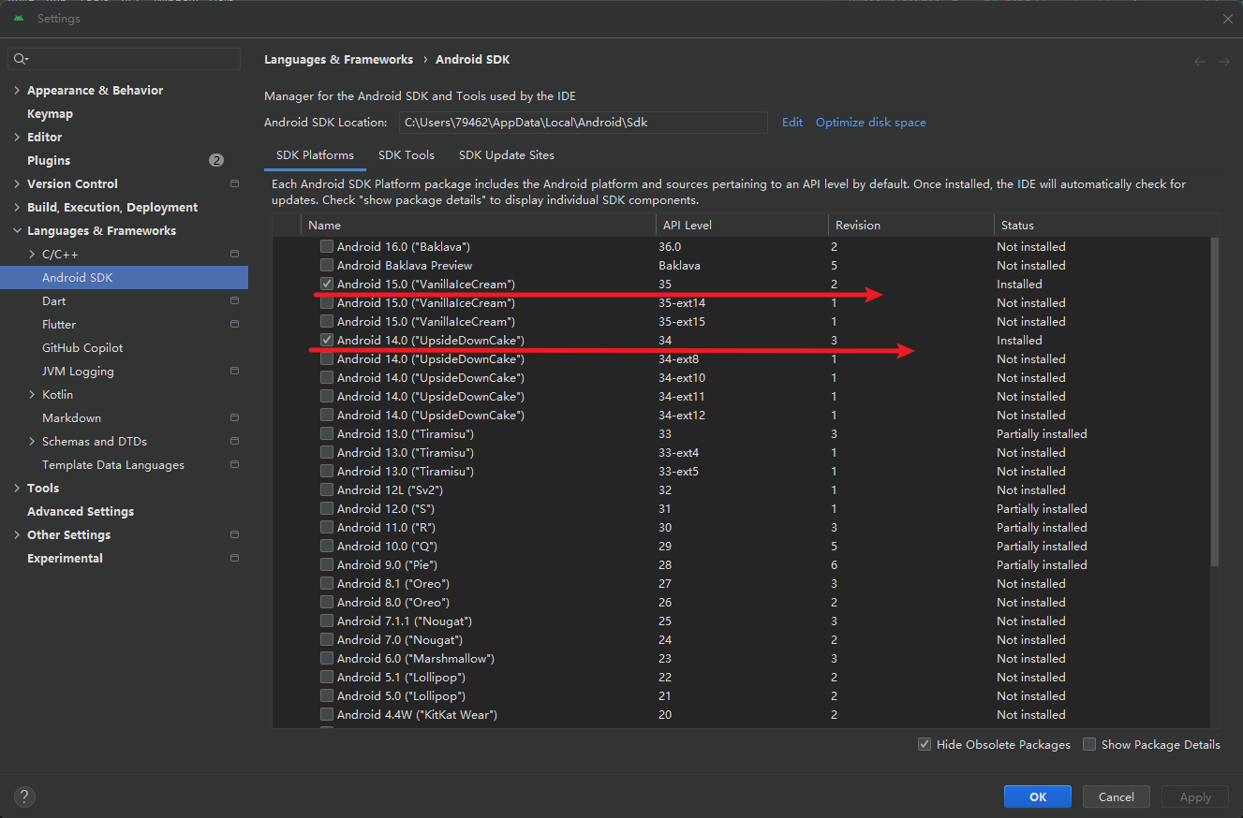Click the Optimize disk space link

pyautogui.click(x=870, y=122)
